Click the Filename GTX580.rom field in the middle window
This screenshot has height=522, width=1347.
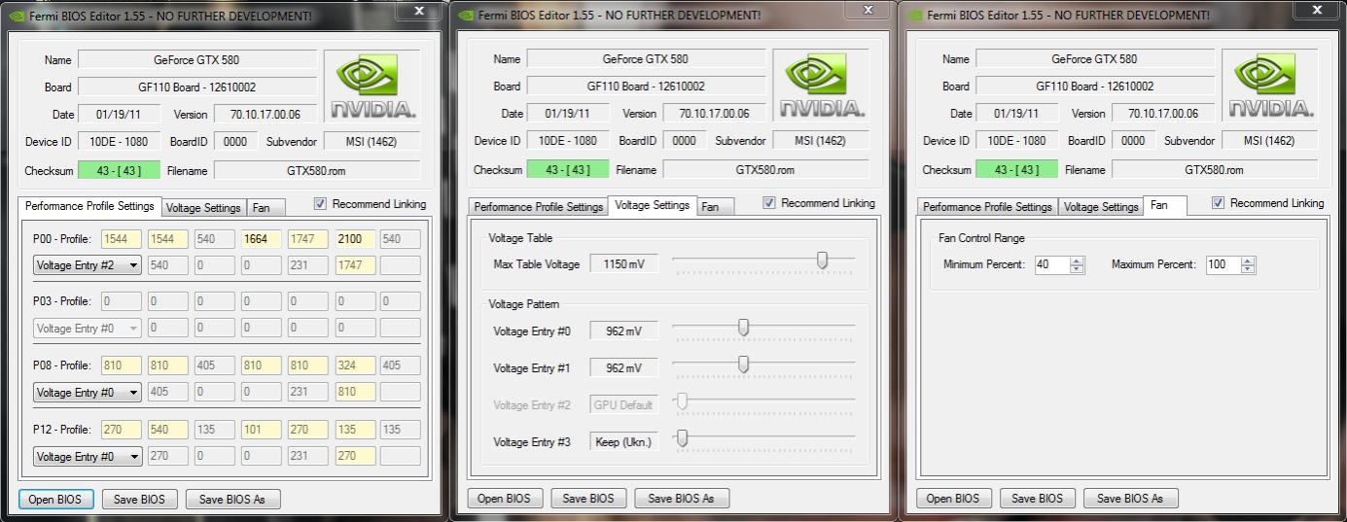coord(765,170)
